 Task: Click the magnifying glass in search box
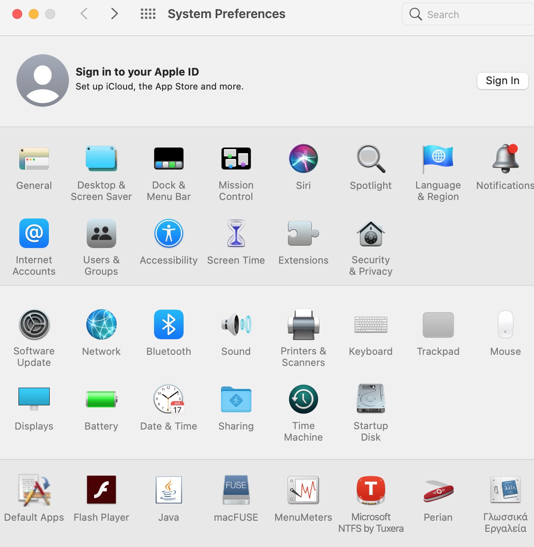[415, 14]
